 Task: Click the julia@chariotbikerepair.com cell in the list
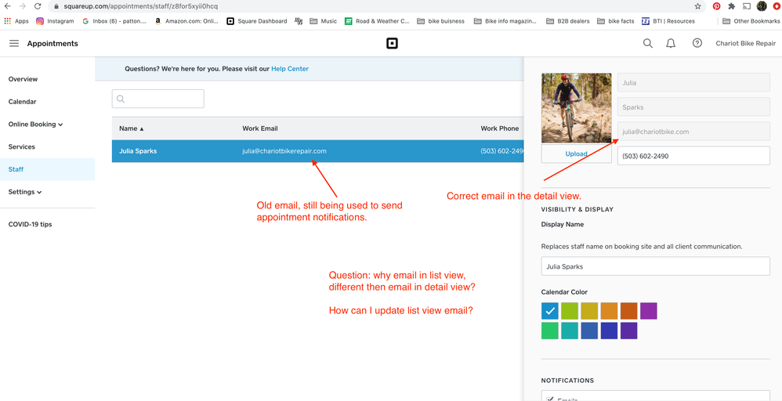coord(284,150)
